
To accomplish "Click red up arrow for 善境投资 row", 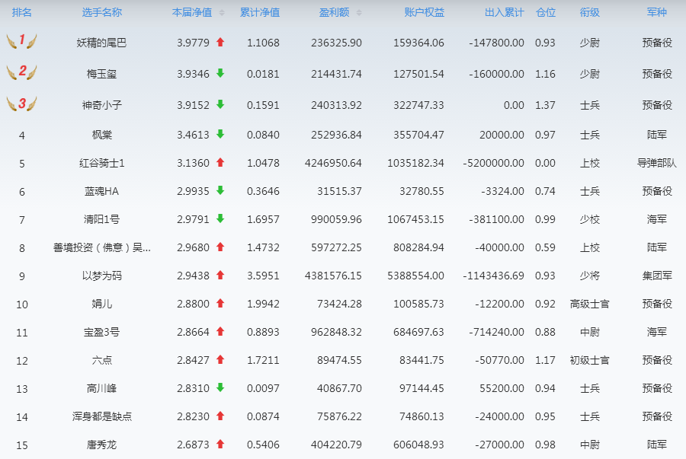I will pyautogui.click(x=220, y=247).
